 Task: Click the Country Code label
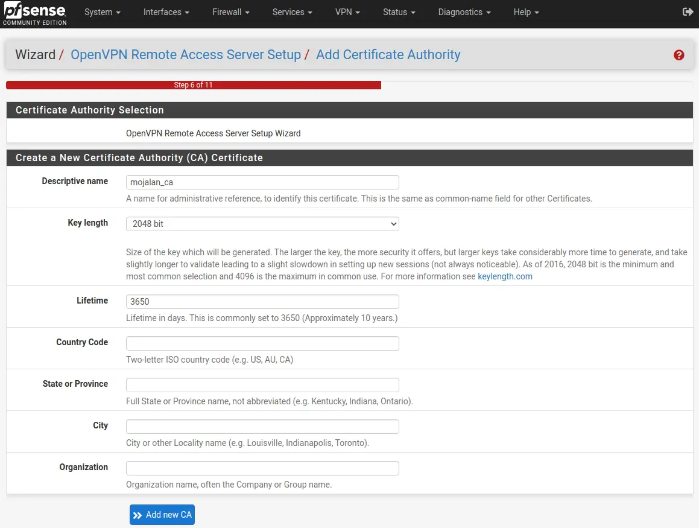82,342
